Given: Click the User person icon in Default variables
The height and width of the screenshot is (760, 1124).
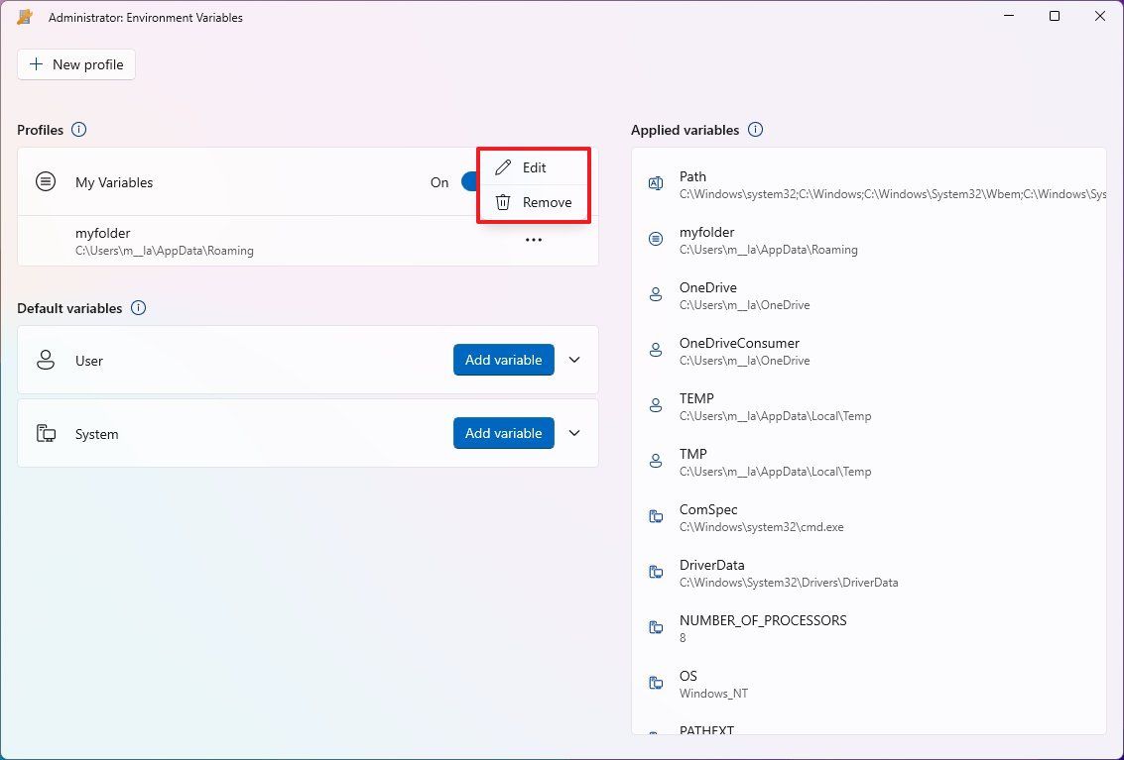Looking at the screenshot, I should point(46,360).
